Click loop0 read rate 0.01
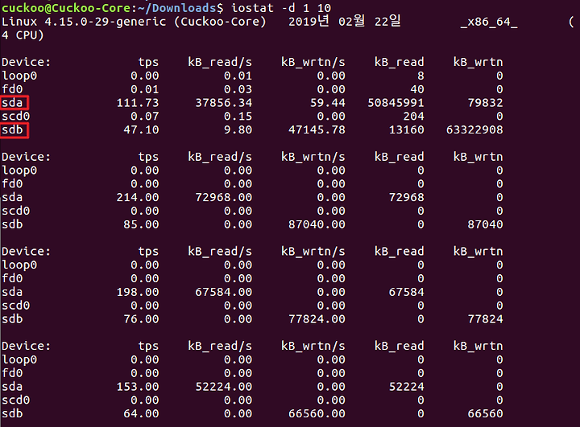580x427 pixels. click(238, 76)
